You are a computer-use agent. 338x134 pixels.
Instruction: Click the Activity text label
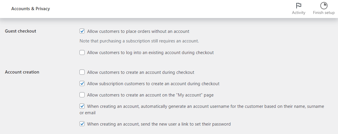point(299,12)
